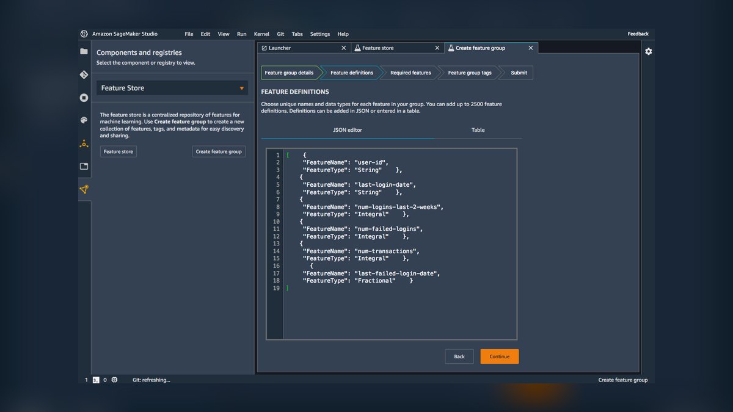Go to Feature definitions step

(x=352, y=73)
